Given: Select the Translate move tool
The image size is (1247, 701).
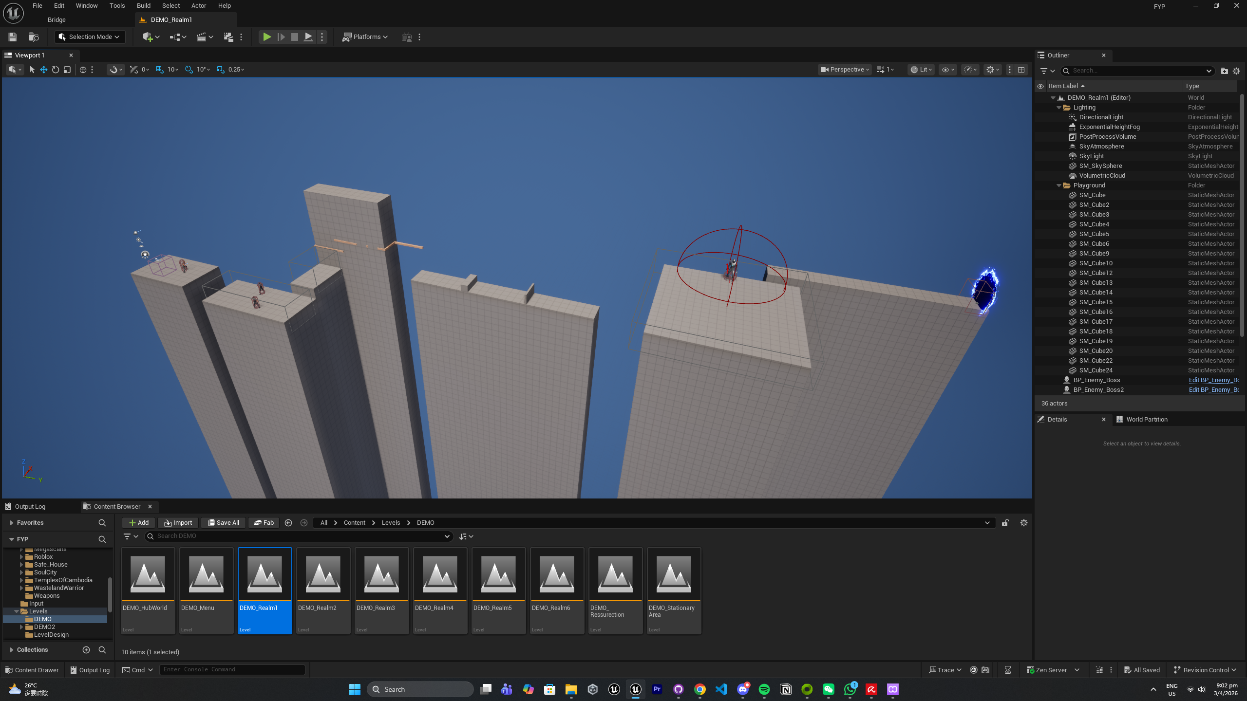Looking at the screenshot, I should point(44,70).
